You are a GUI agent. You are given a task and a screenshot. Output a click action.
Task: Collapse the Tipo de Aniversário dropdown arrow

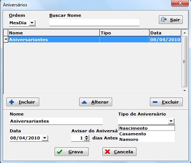pyautogui.click(x=171, y=121)
